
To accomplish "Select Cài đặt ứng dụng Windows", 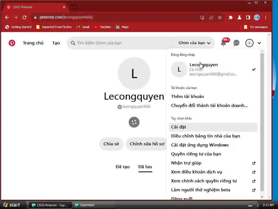I will tap(200, 145).
